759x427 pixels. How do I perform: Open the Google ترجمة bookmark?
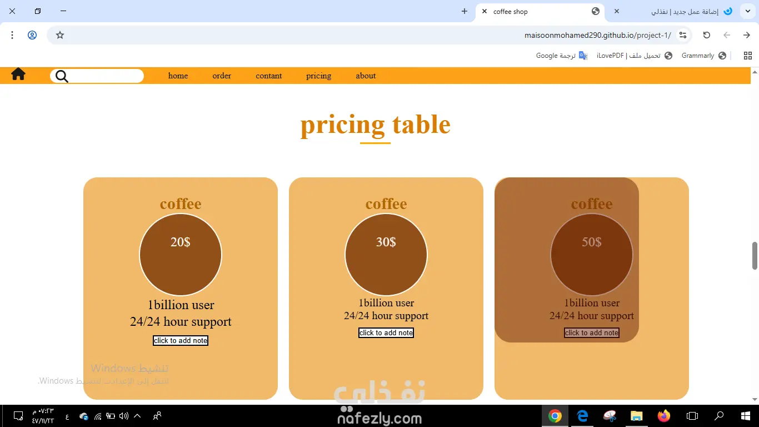coord(562,56)
